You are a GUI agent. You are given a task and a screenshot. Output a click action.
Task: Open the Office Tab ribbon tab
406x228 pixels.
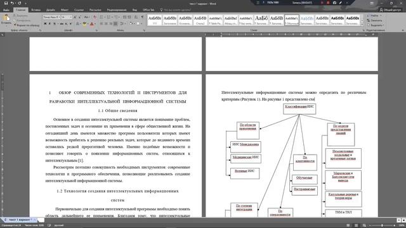[148, 10]
